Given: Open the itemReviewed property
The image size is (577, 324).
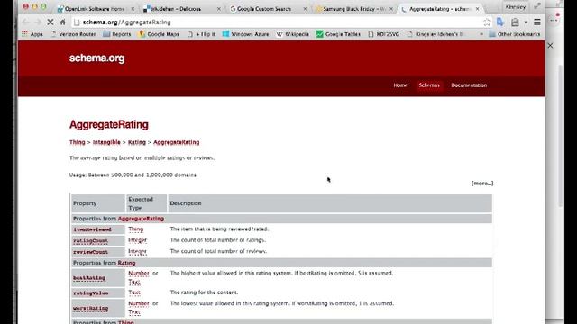Looking at the screenshot, I should [x=92, y=229].
